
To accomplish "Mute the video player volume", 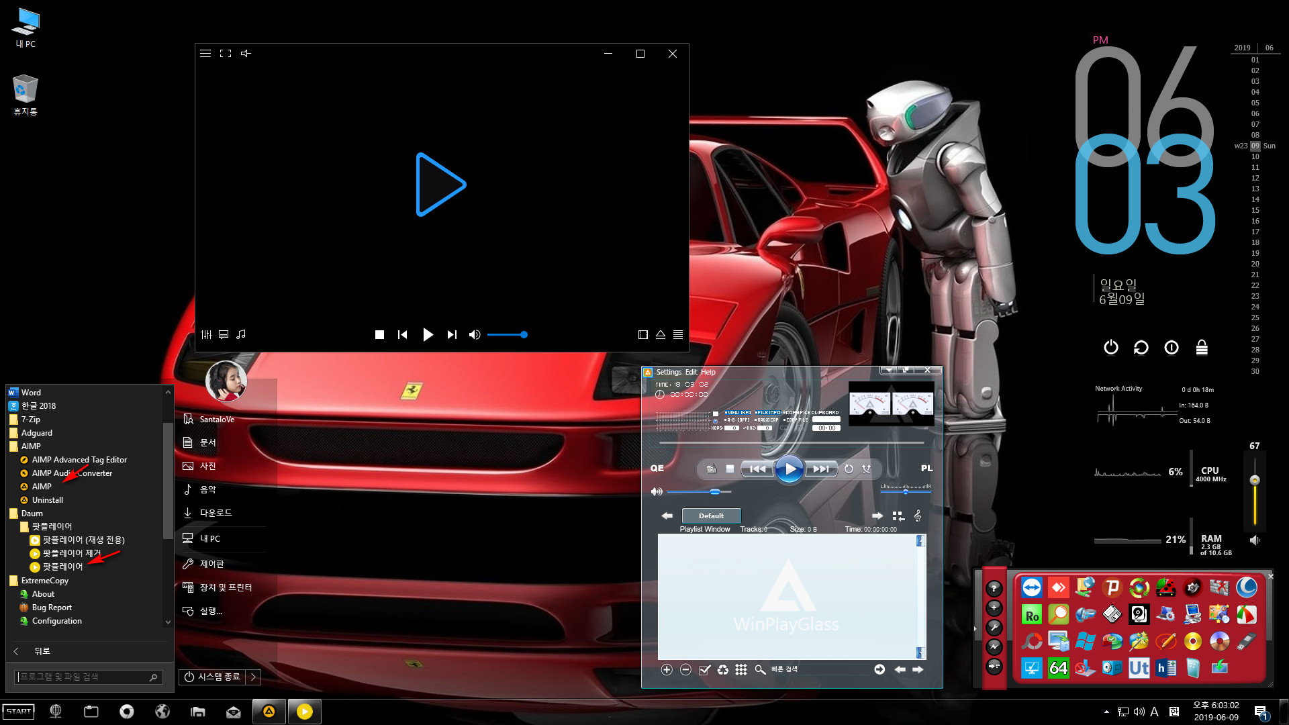I will (x=475, y=334).
